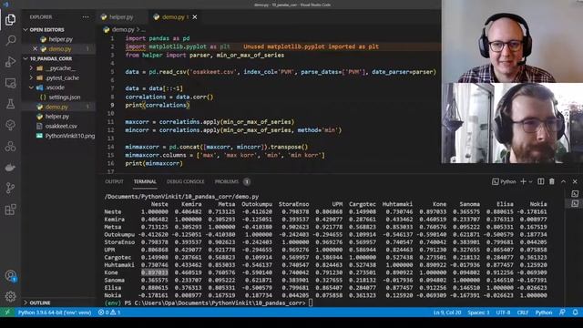
Task: Select the Terminal panel tab
Action: [145, 181]
